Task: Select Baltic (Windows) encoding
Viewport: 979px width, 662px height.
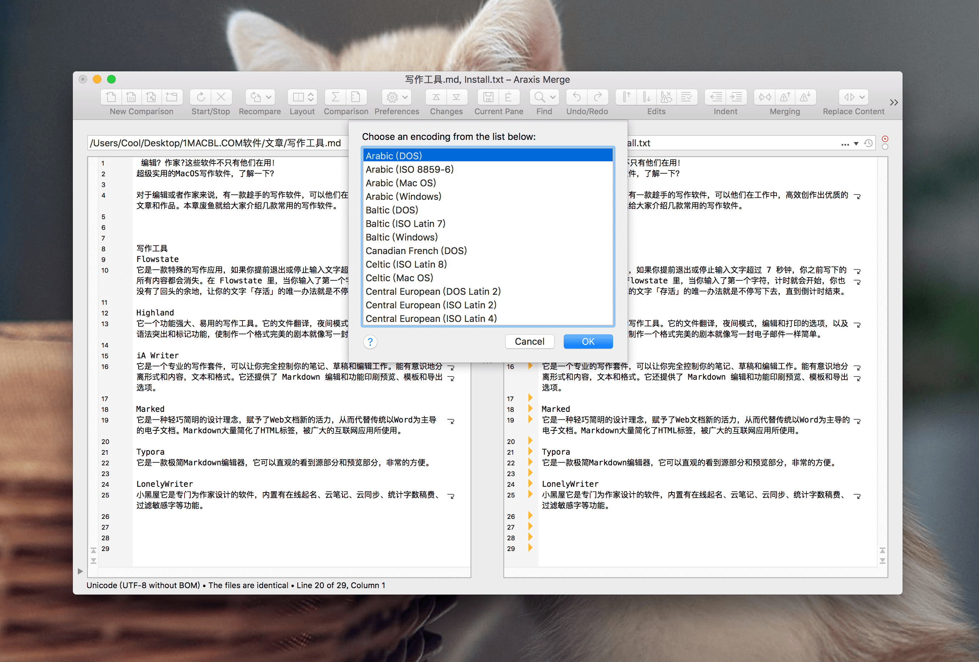Action: click(401, 237)
